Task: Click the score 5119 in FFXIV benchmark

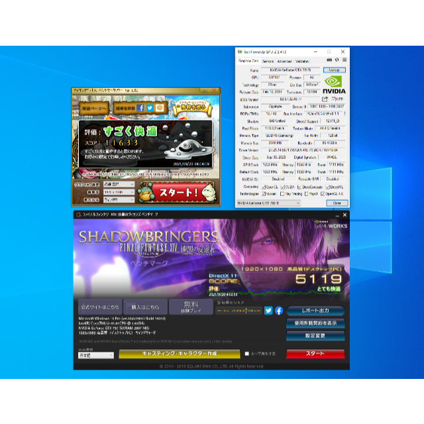Action: (x=319, y=279)
